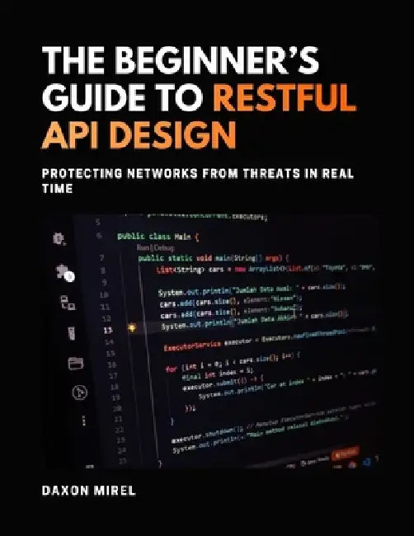Click line number 6 in the gutter

click(100, 236)
